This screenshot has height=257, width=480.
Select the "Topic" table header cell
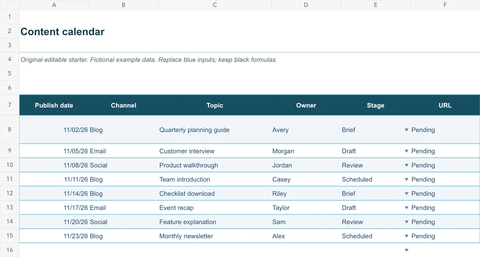tap(215, 105)
